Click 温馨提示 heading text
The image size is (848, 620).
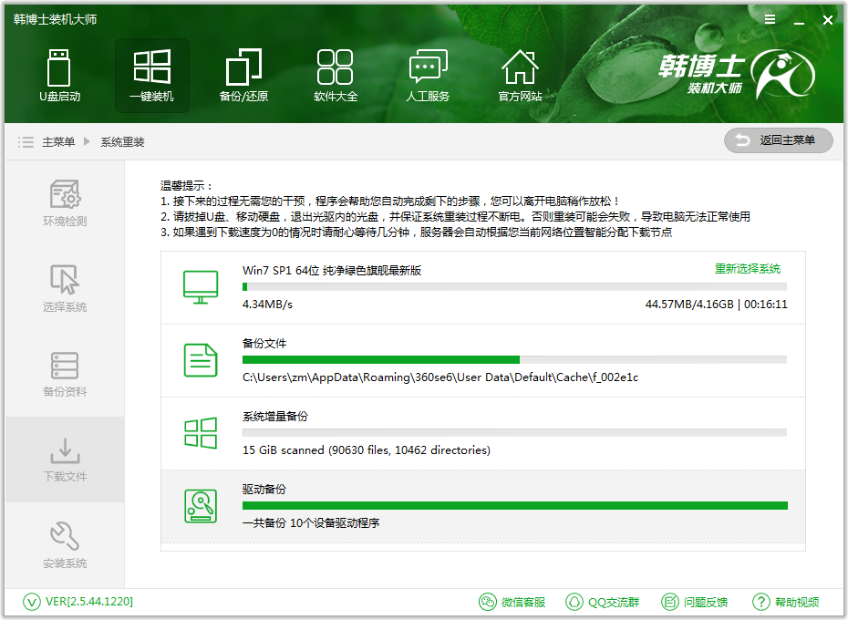(x=186, y=186)
